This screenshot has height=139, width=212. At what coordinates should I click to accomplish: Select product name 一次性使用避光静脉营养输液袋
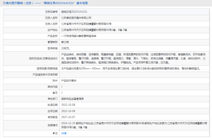click(79, 36)
